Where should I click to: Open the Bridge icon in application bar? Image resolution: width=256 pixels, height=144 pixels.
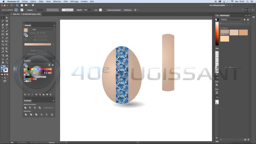[x=17, y=5]
